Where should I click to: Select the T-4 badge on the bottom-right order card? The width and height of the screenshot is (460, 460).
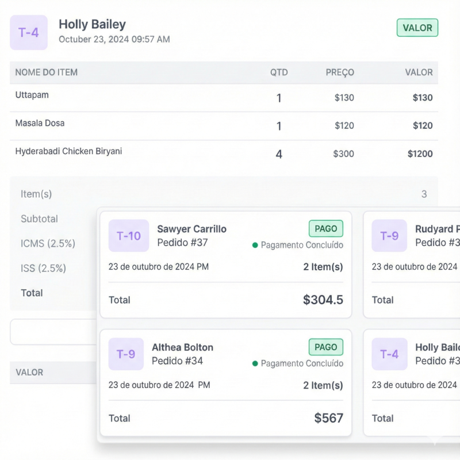(x=389, y=354)
